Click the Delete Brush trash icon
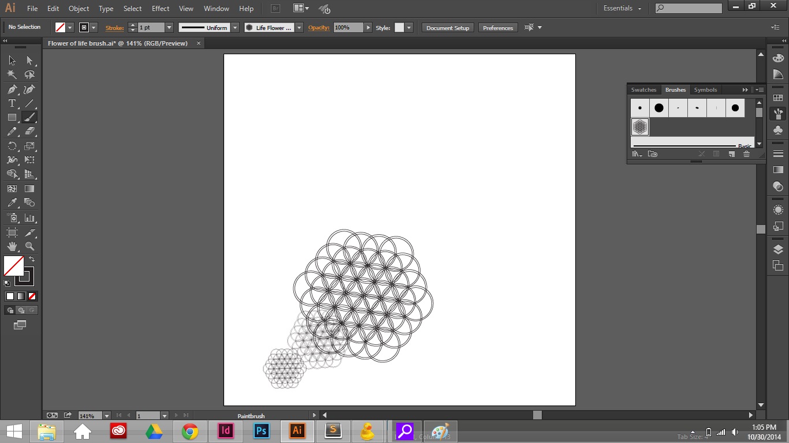The image size is (789, 443). 746,154
